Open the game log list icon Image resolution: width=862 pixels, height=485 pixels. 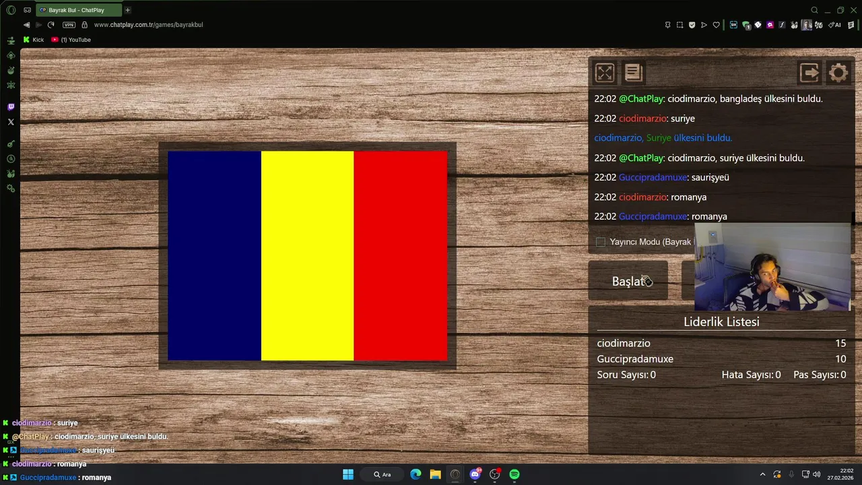pos(633,73)
